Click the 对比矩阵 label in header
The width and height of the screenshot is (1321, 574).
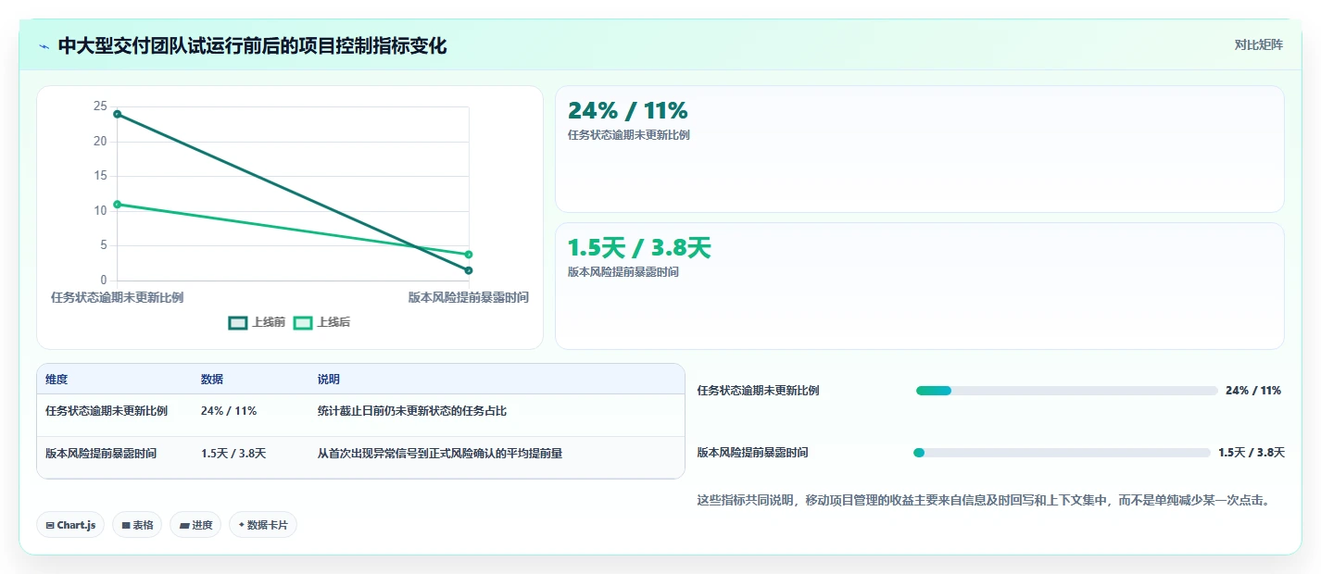pyautogui.click(x=1258, y=44)
